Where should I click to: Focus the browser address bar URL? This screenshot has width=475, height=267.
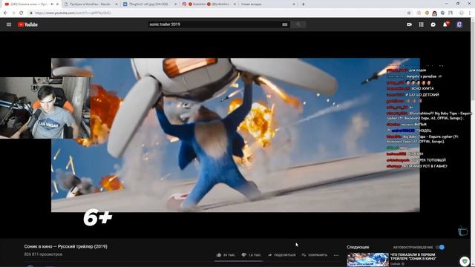click(73, 13)
